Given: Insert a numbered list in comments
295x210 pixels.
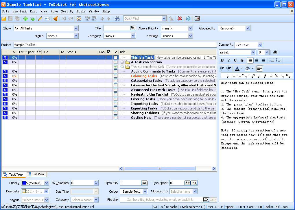Looking at the screenshot, I should coord(278,60).
